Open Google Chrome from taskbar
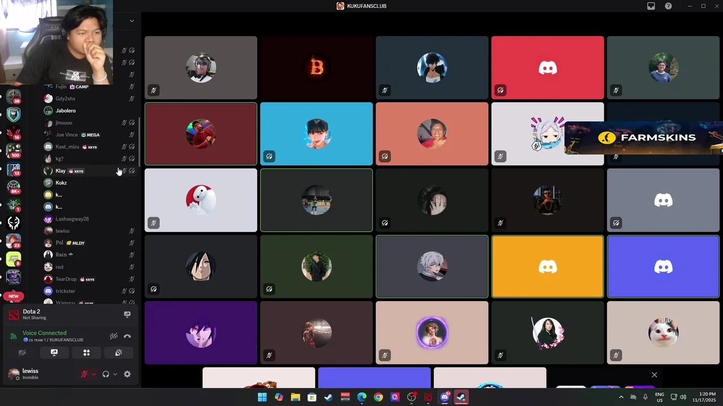The height and width of the screenshot is (406, 723). 378,397
